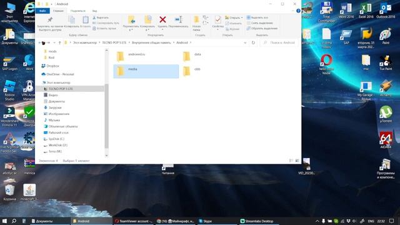Click the SAP Logon desktop icon
The height and width of the screenshot is (225, 400).
(x=10, y=64)
